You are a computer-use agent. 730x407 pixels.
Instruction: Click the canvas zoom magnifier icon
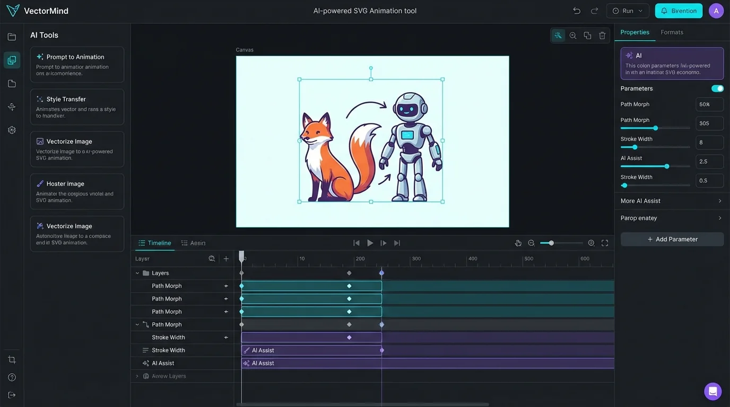coord(573,36)
